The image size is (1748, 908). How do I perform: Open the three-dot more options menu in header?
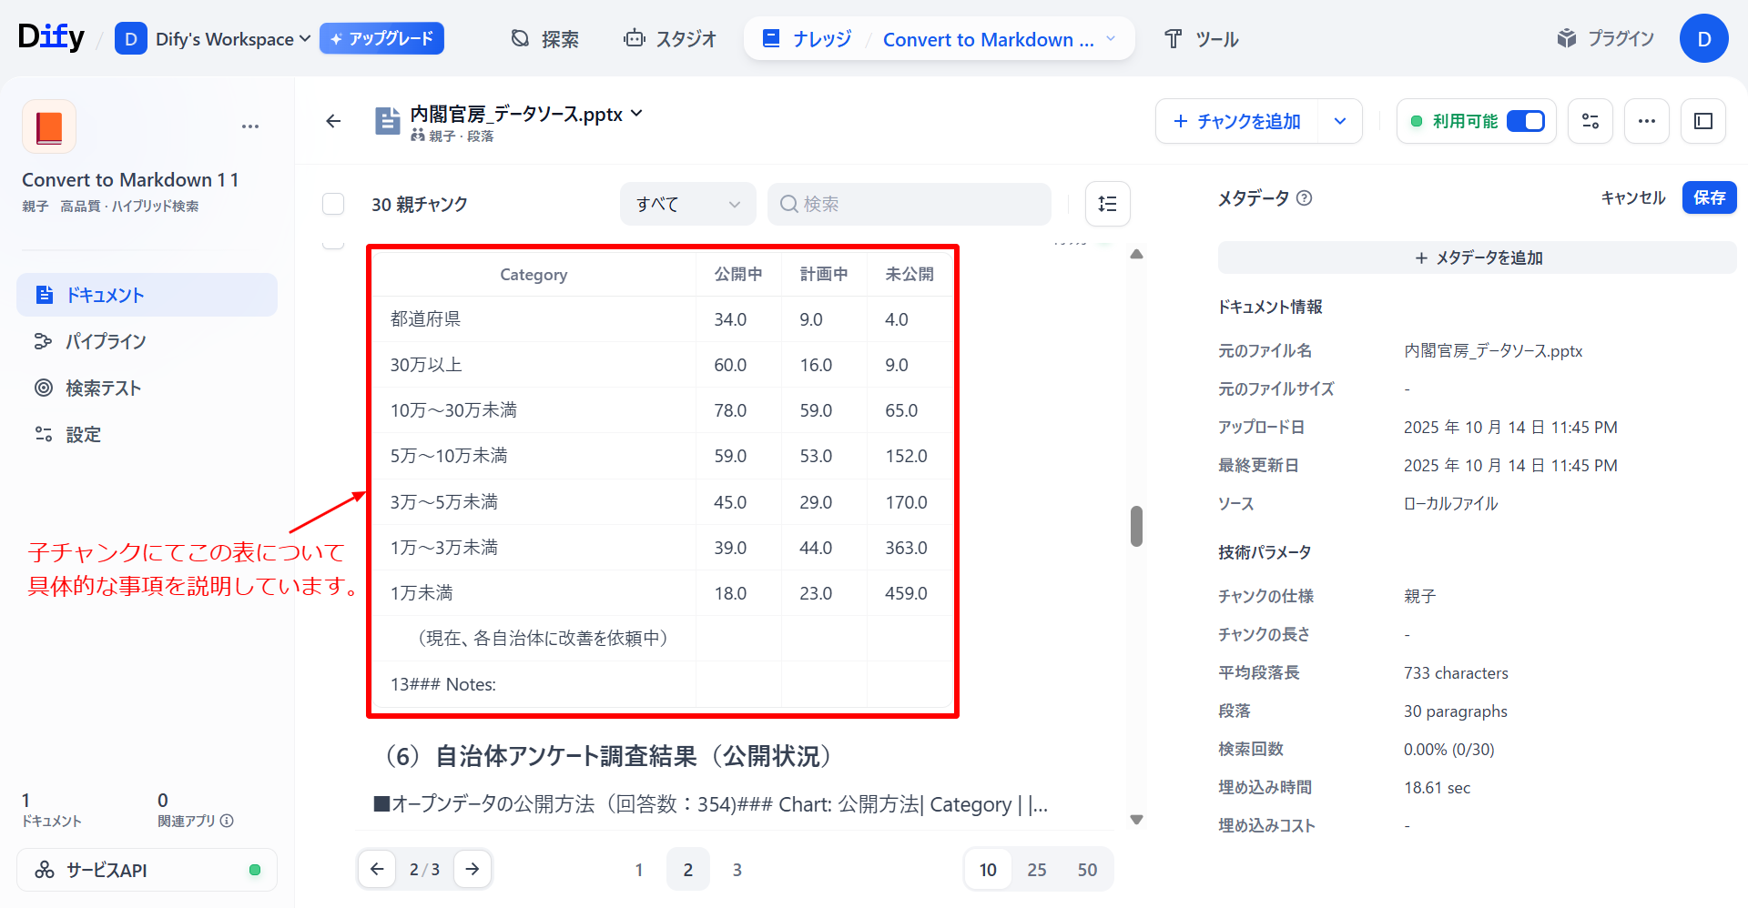point(1646,121)
